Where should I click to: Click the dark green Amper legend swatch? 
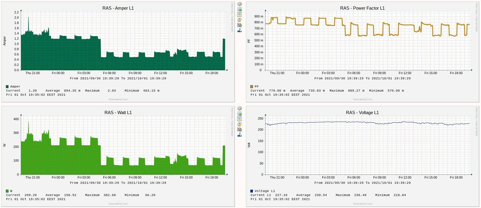click(x=7, y=87)
